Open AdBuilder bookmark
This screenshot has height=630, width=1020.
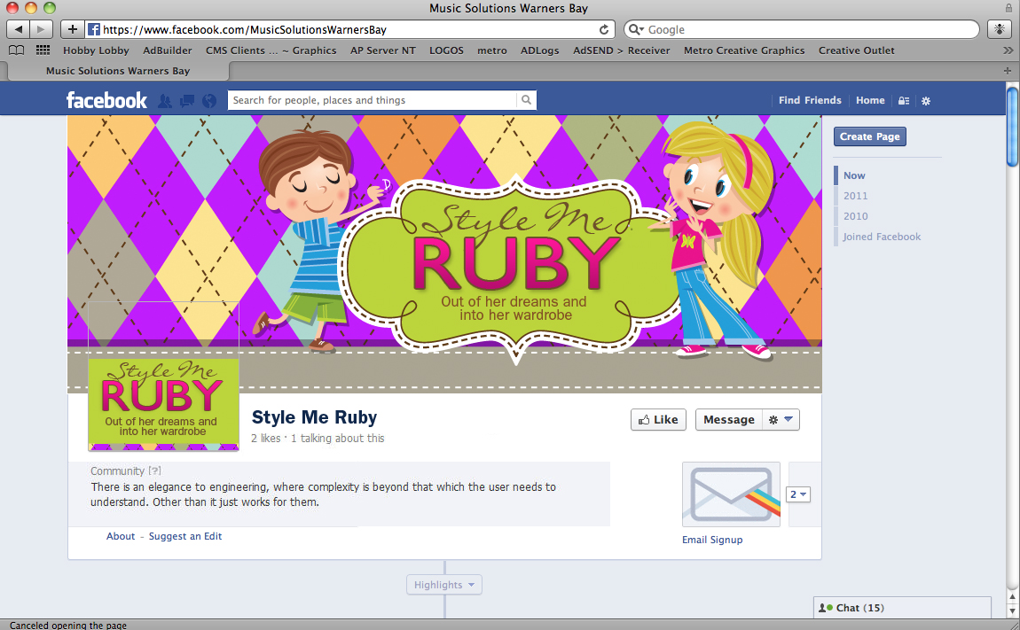(x=167, y=50)
